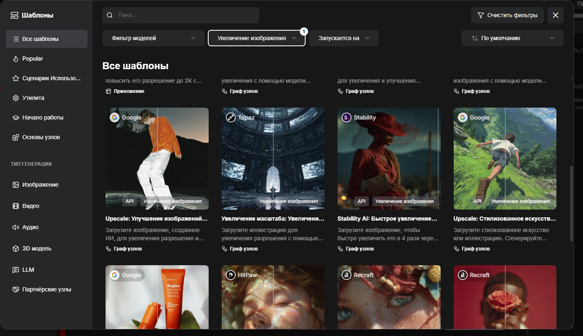Click the API tag on the dancer thumbnail
583x336 pixels.
click(x=130, y=201)
